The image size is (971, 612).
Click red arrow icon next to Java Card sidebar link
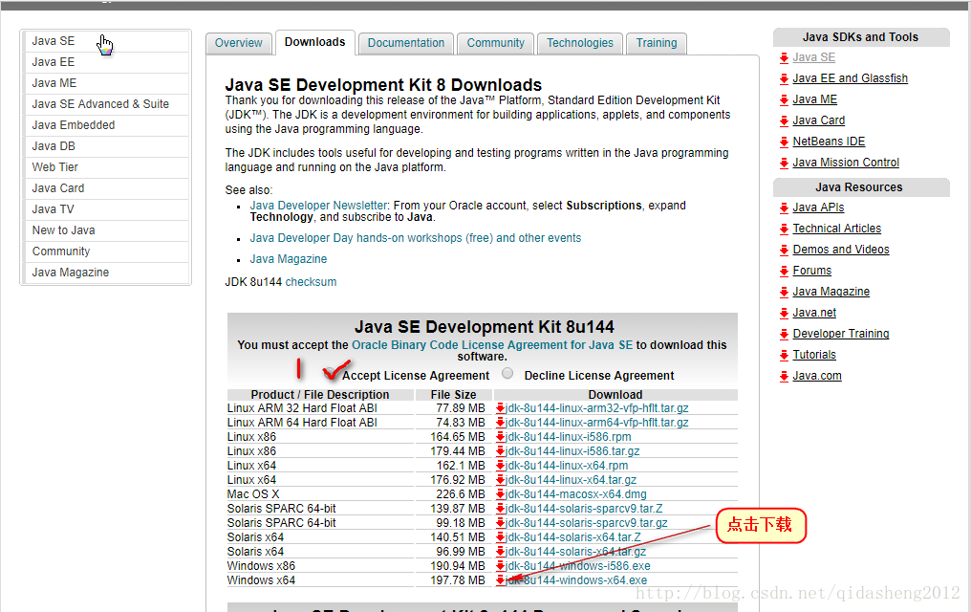[x=784, y=120]
